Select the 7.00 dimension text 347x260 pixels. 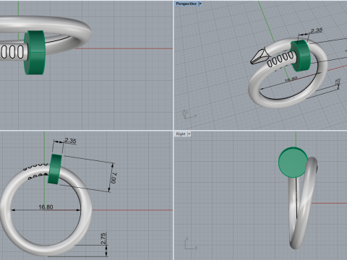click(113, 178)
